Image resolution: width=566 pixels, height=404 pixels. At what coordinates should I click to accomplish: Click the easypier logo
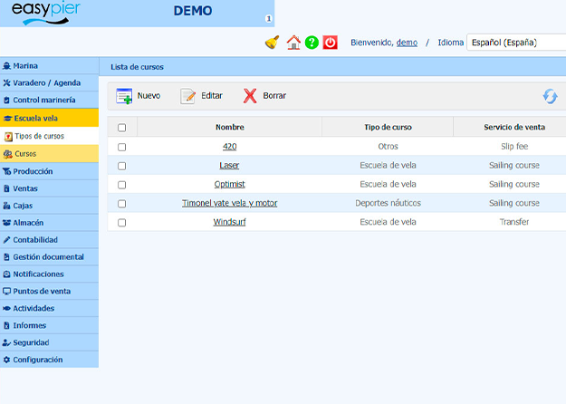(46, 13)
